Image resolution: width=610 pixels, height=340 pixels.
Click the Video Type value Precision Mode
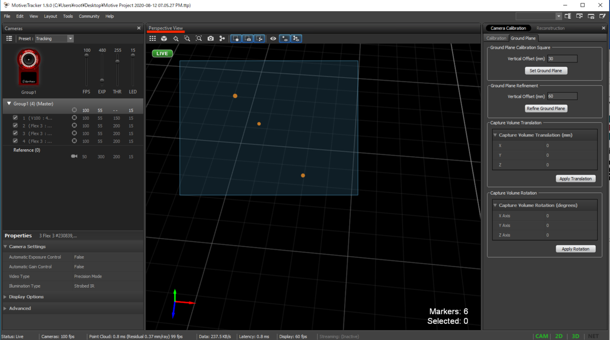click(x=88, y=277)
